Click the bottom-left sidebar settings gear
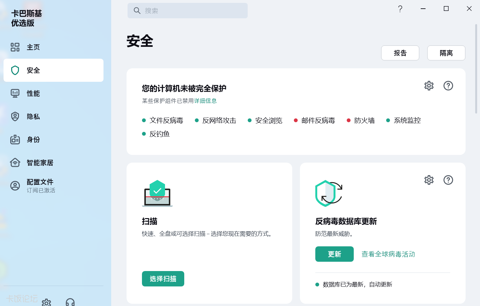 coord(46,302)
